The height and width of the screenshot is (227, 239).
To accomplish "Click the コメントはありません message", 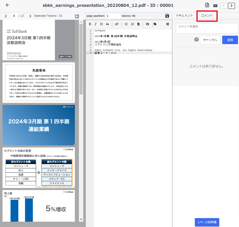I will [x=206, y=66].
